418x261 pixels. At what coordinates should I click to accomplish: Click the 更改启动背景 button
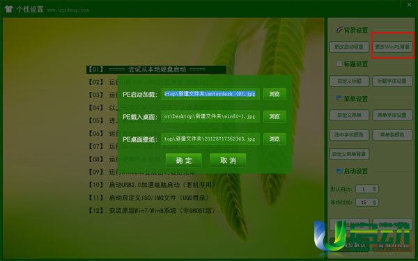349,47
